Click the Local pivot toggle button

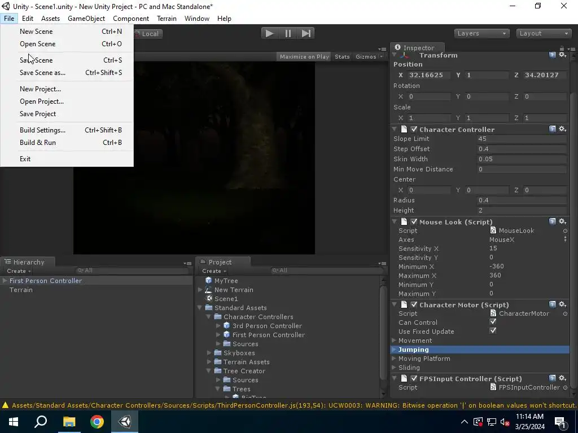(148, 34)
